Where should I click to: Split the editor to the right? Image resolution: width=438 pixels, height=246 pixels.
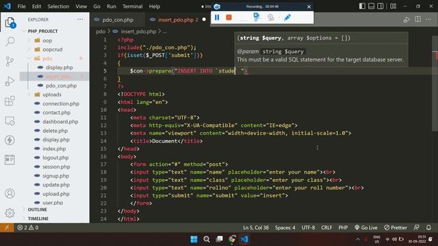tap(418, 19)
